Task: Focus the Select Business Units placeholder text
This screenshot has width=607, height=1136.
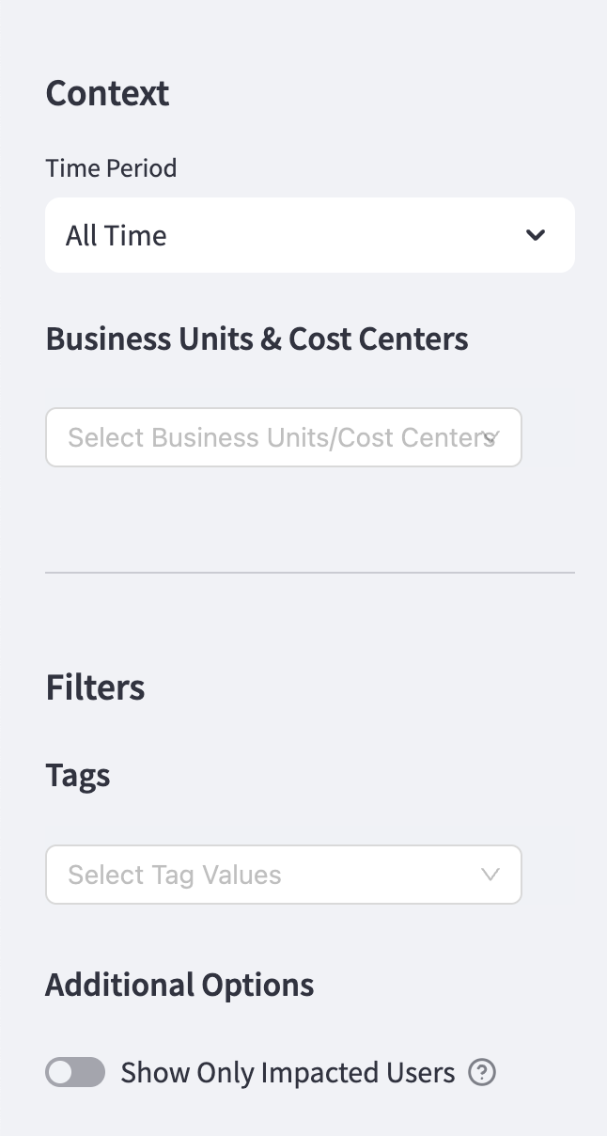Action: point(272,437)
